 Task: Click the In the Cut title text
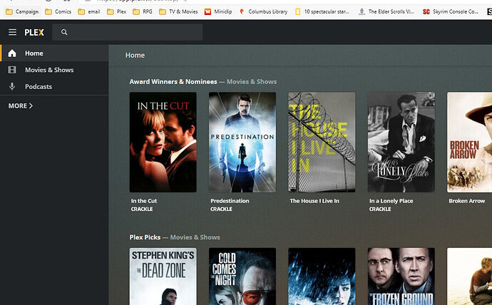coord(144,201)
